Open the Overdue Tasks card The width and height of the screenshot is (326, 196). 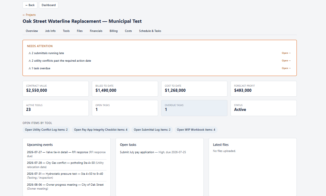[194, 108]
